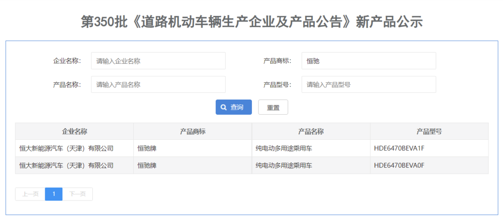The height and width of the screenshot is (221, 503).
Task: Click 恒大新能源汽车 company name in first row
Action: tap(67, 148)
